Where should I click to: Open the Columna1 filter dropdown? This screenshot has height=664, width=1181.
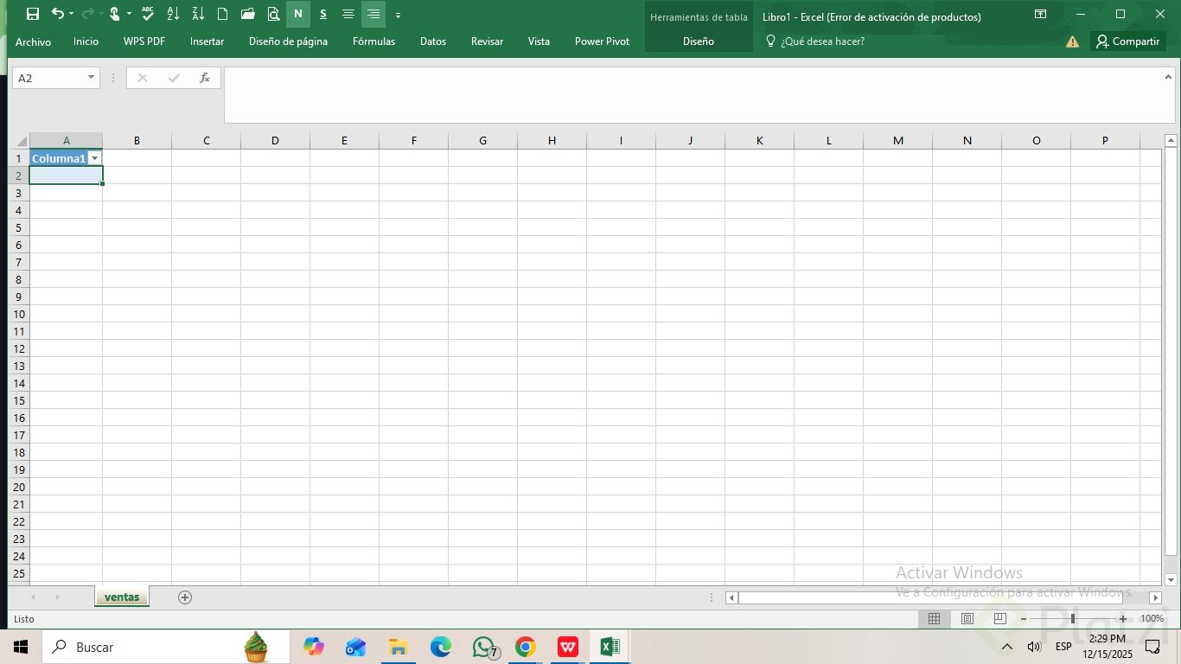point(94,158)
